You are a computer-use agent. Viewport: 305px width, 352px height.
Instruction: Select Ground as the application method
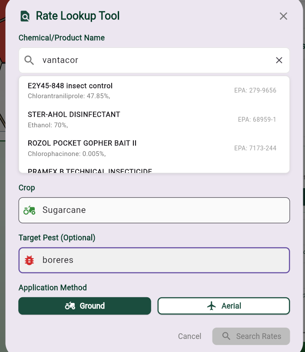(x=84, y=306)
